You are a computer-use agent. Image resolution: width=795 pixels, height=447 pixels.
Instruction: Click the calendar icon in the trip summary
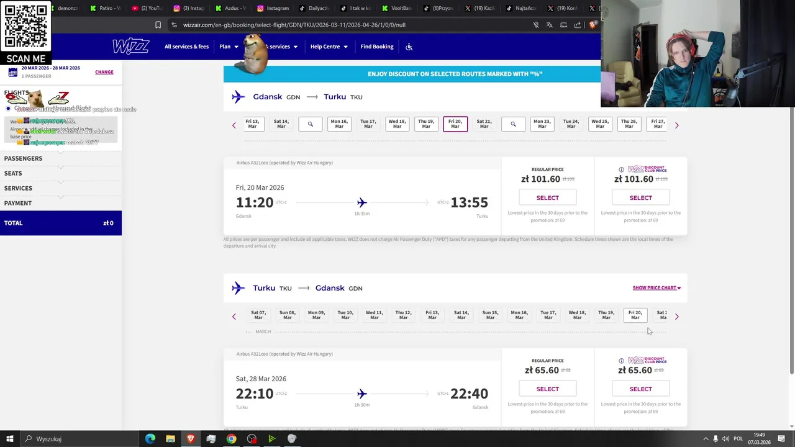[12, 72]
